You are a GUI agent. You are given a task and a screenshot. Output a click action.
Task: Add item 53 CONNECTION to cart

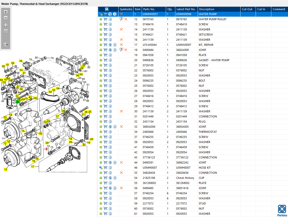pyautogui.click(x=105, y=173)
